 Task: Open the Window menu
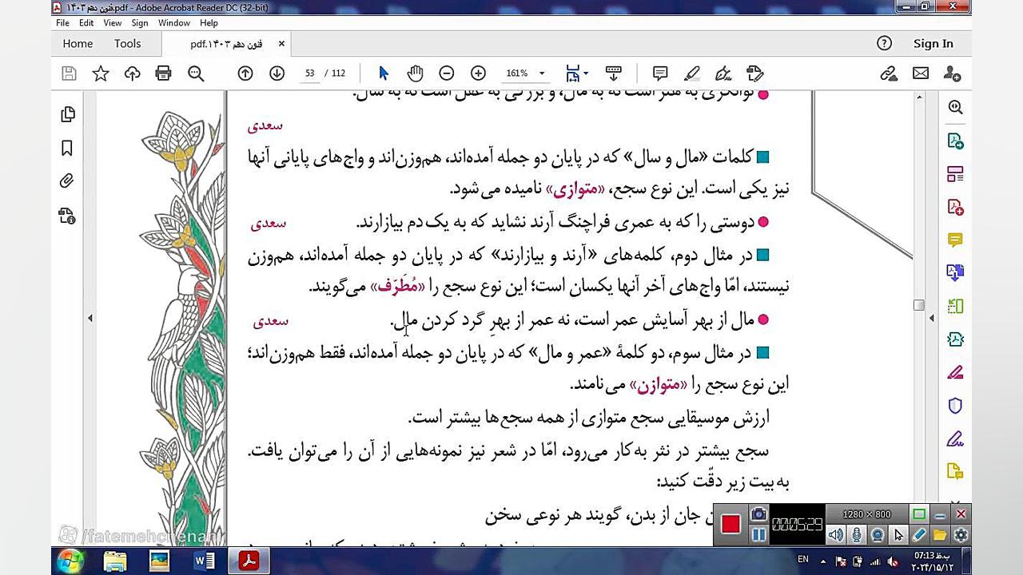click(174, 23)
